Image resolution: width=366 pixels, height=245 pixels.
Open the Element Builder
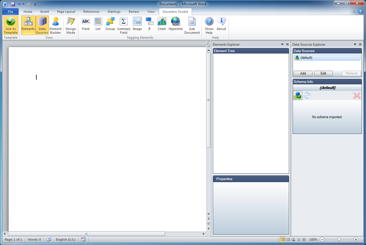tap(55, 25)
